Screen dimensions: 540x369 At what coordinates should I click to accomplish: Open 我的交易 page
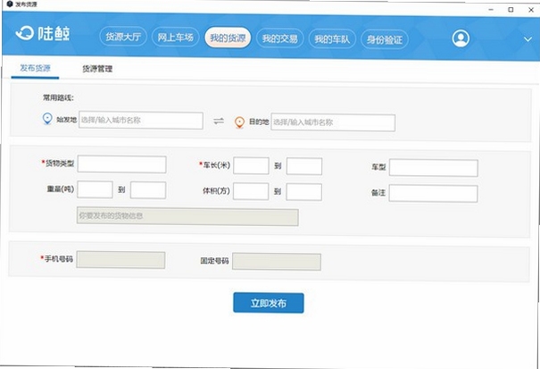point(280,38)
